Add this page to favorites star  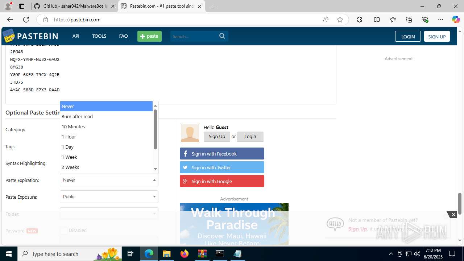pos(340,20)
